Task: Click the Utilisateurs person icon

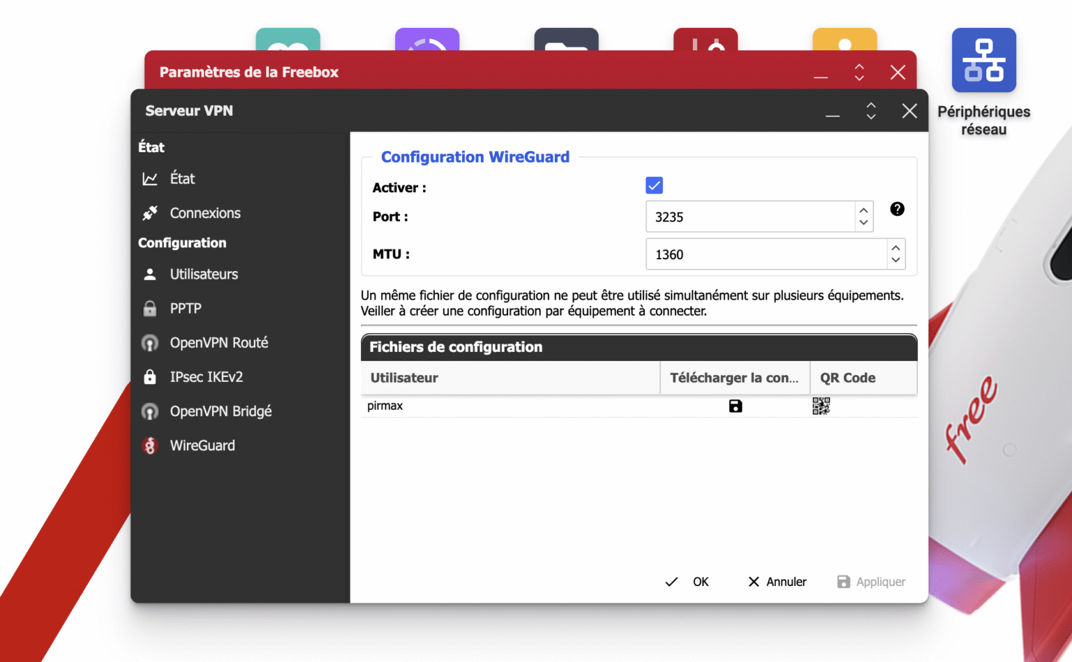Action: coord(150,274)
